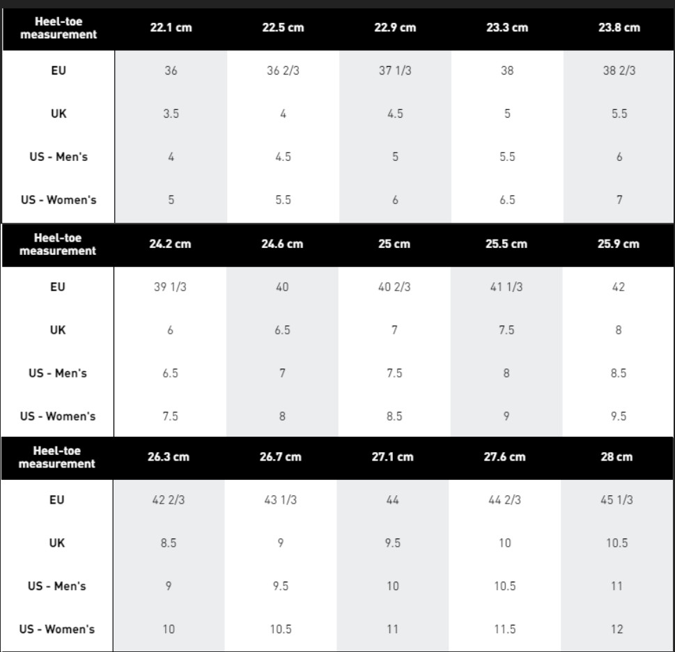The image size is (675, 652).
Task: Select the EU 37 1/3 size cell
Action: click(395, 71)
